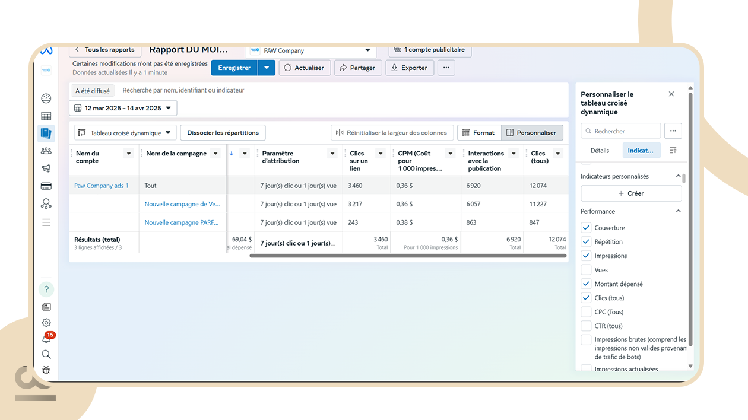Image resolution: width=748 pixels, height=420 pixels.
Task: Open the Nom du compte column menu arrow
Action: 129,154
